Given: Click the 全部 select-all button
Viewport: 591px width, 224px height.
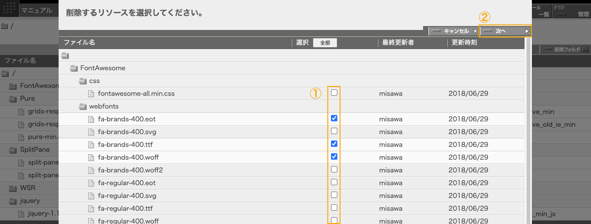Looking at the screenshot, I should pos(325,43).
